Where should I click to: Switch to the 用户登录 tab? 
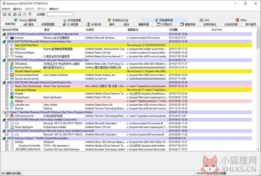(251, 24)
